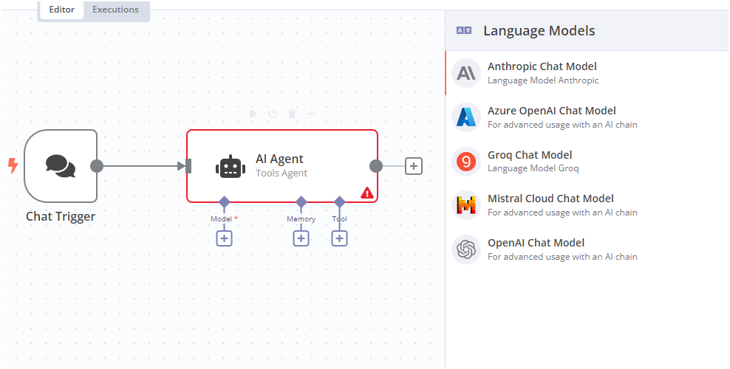
Task: Click the Tool connector label
Action: 339,219
